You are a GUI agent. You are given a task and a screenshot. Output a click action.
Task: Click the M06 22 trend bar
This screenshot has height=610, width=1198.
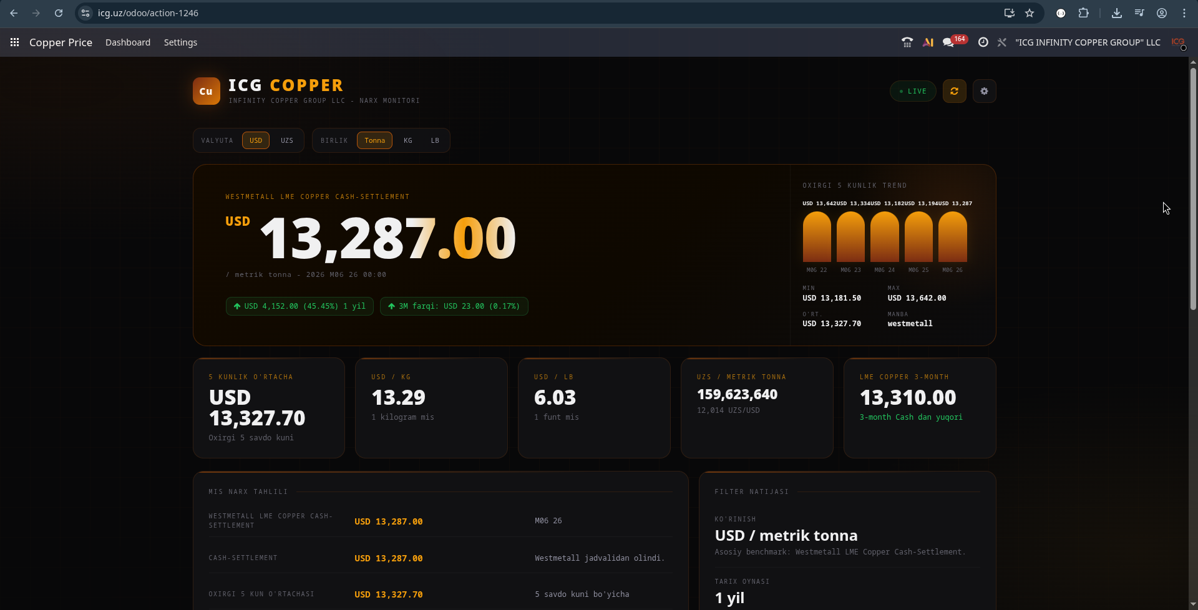[x=817, y=236]
